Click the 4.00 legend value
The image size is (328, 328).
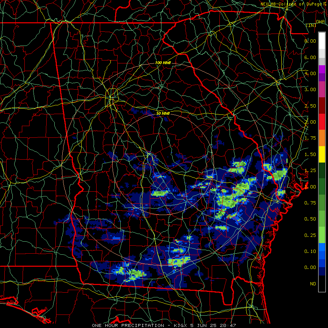310,73
